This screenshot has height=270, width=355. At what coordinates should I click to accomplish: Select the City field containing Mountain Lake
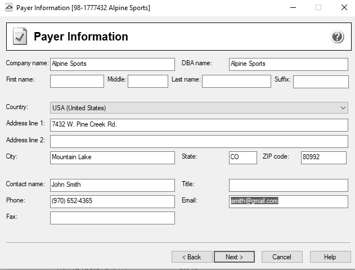coord(112,157)
